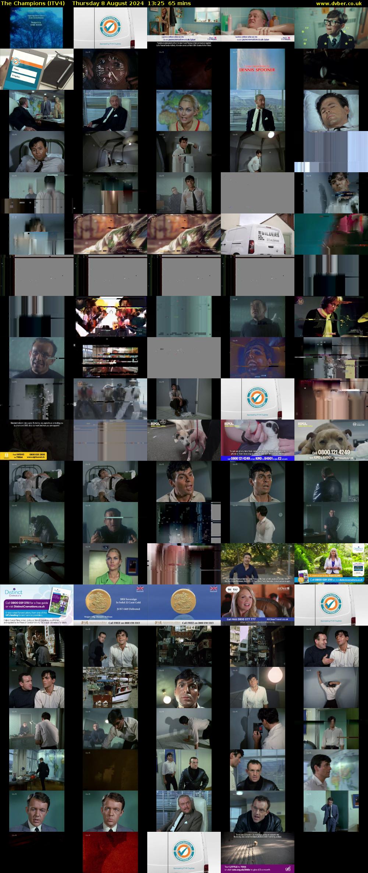Select the '2024 Sovereign' gold coin thumbnail

point(110,605)
